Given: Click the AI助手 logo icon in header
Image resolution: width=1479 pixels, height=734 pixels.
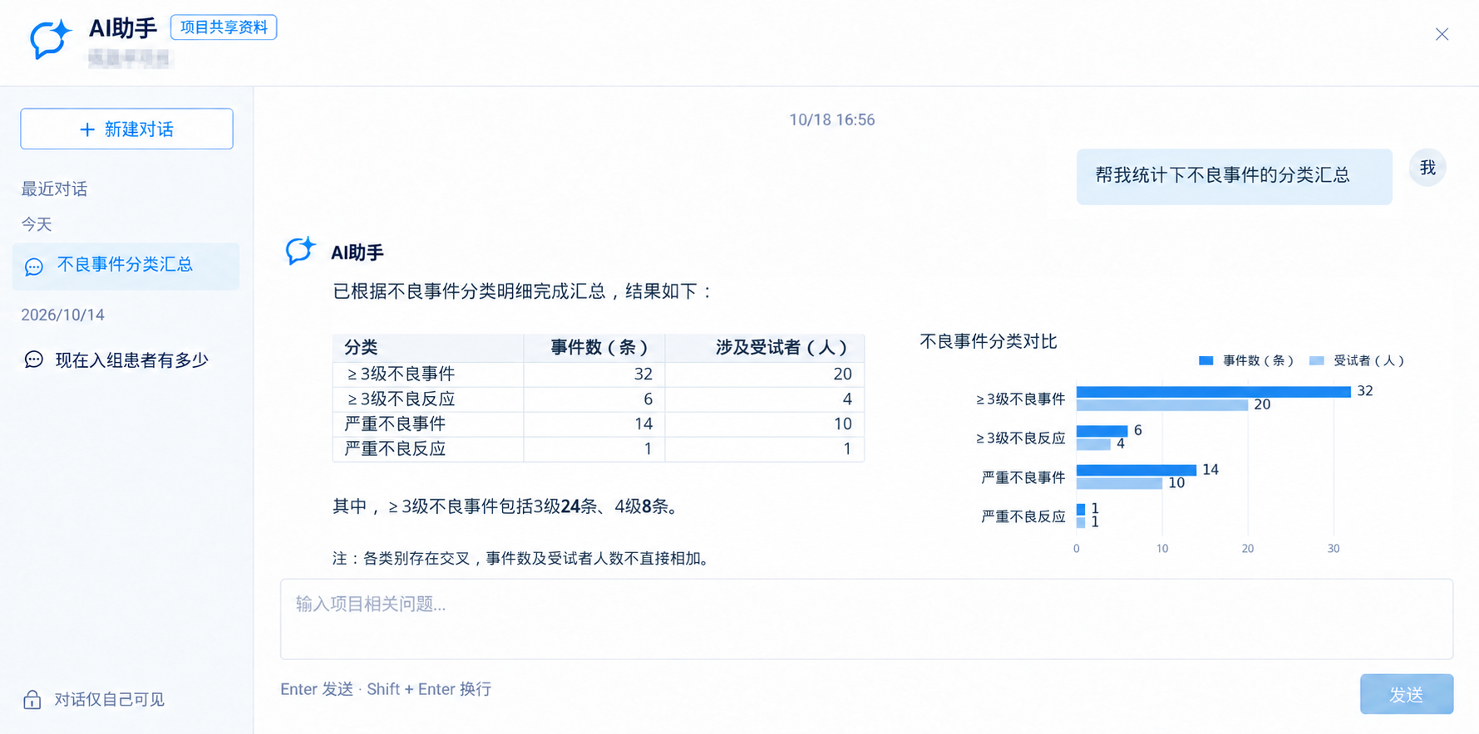Looking at the screenshot, I should pos(51,38).
